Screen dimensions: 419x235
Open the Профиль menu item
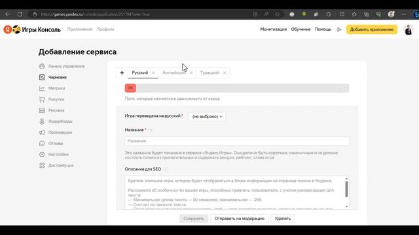(x=105, y=29)
